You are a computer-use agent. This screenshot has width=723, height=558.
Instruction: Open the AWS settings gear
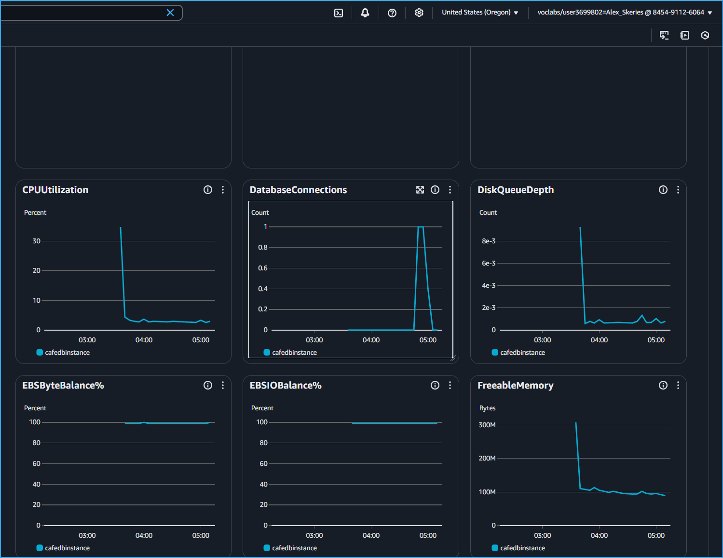pos(419,13)
